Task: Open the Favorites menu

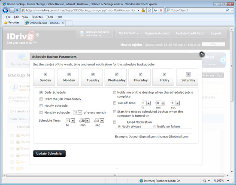Action: point(37,17)
